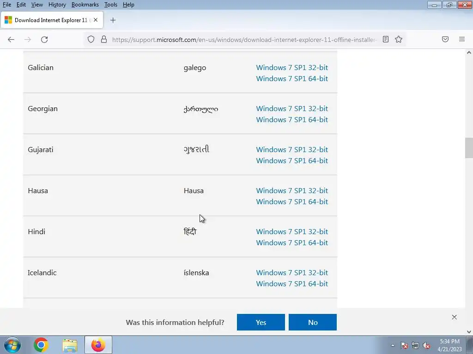Click the Georgian language name
Image resolution: width=473 pixels, height=354 pixels.
click(x=43, y=109)
